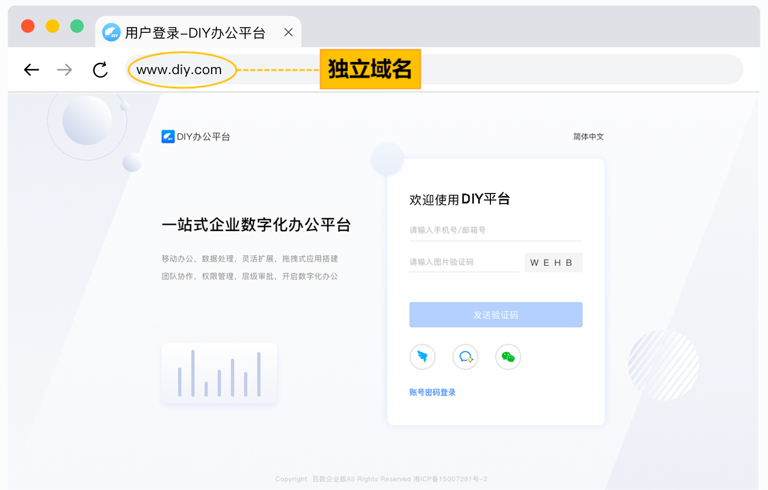Sign in using the green WeChat icon
The width and height of the screenshot is (768, 490).
508,357
